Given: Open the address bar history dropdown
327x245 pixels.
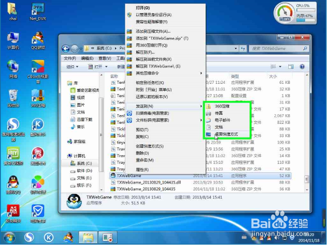Looking at the screenshot, I should point(235,49).
